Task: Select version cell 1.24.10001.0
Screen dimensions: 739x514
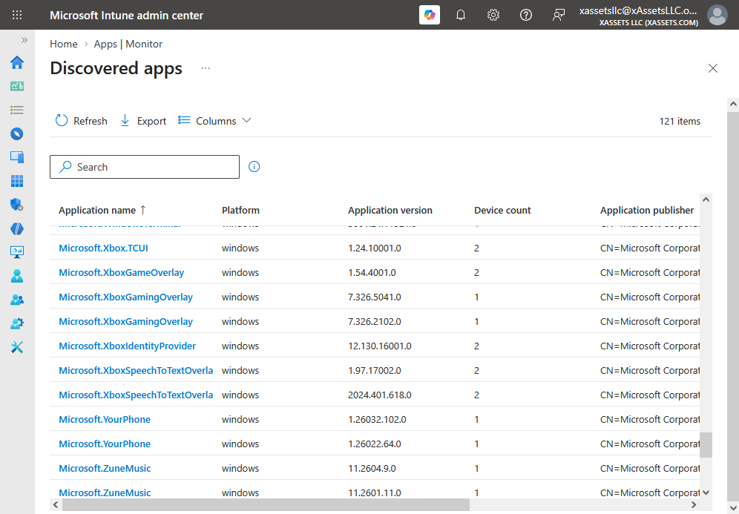Action: click(x=375, y=248)
